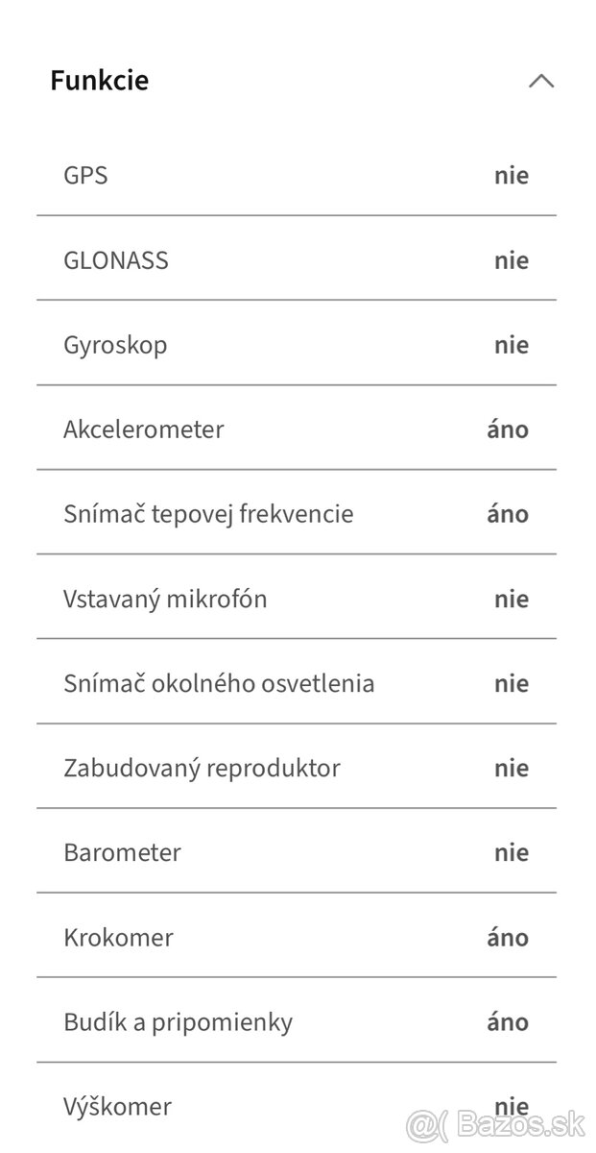The height and width of the screenshot is (1153, 596).
Task: Select the GPS row label
Action: click(85, 176)
